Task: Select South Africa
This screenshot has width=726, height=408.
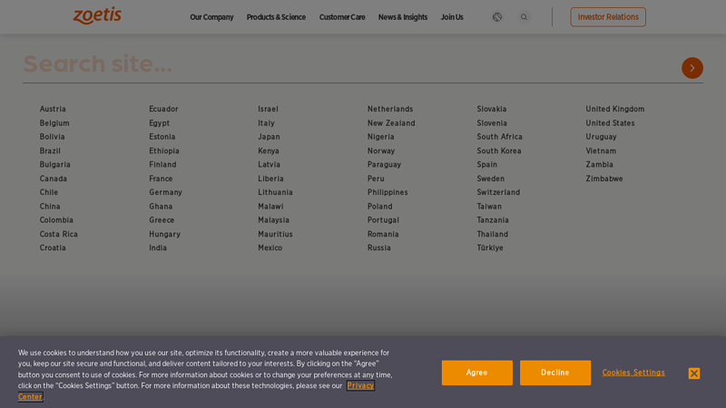Action: pyautogui.click(x=499, y=137)
